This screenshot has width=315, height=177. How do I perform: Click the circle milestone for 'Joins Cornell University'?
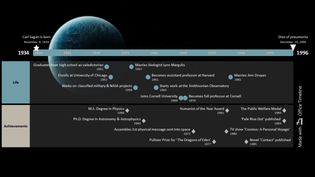(181, 98)
